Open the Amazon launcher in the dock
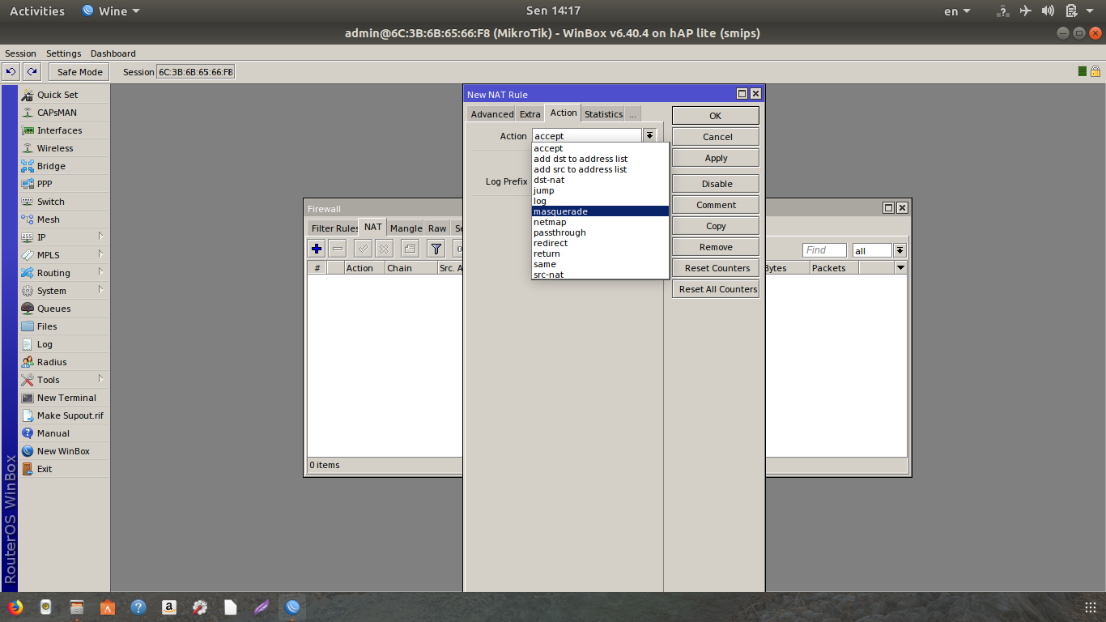Viewport: 1106px width, 622px height. click(168, 607)
